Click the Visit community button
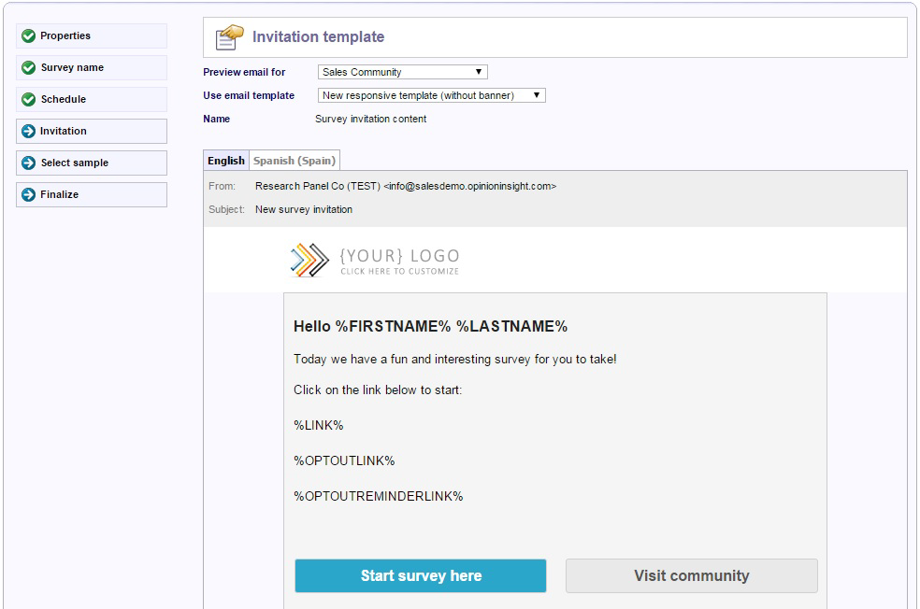 coord(692,575)
